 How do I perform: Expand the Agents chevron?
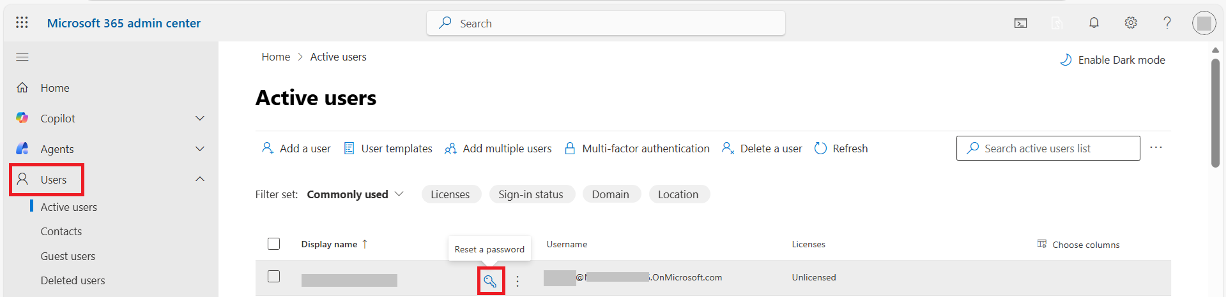click(200, 149)
